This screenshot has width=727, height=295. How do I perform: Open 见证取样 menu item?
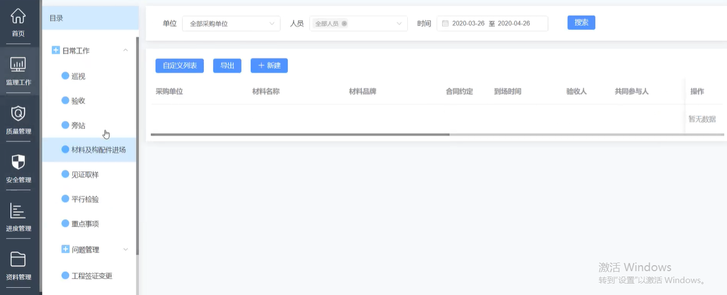pyautogui.click(x=85, y=175)
